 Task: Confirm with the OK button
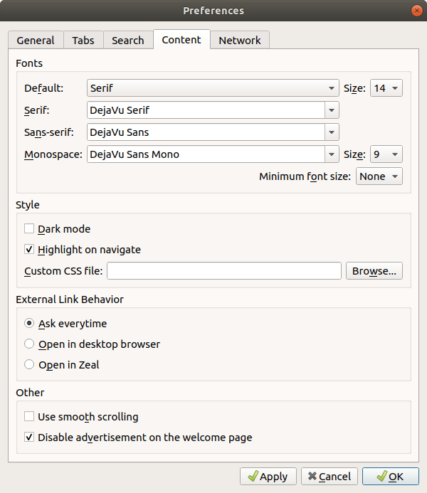point(391,477)
